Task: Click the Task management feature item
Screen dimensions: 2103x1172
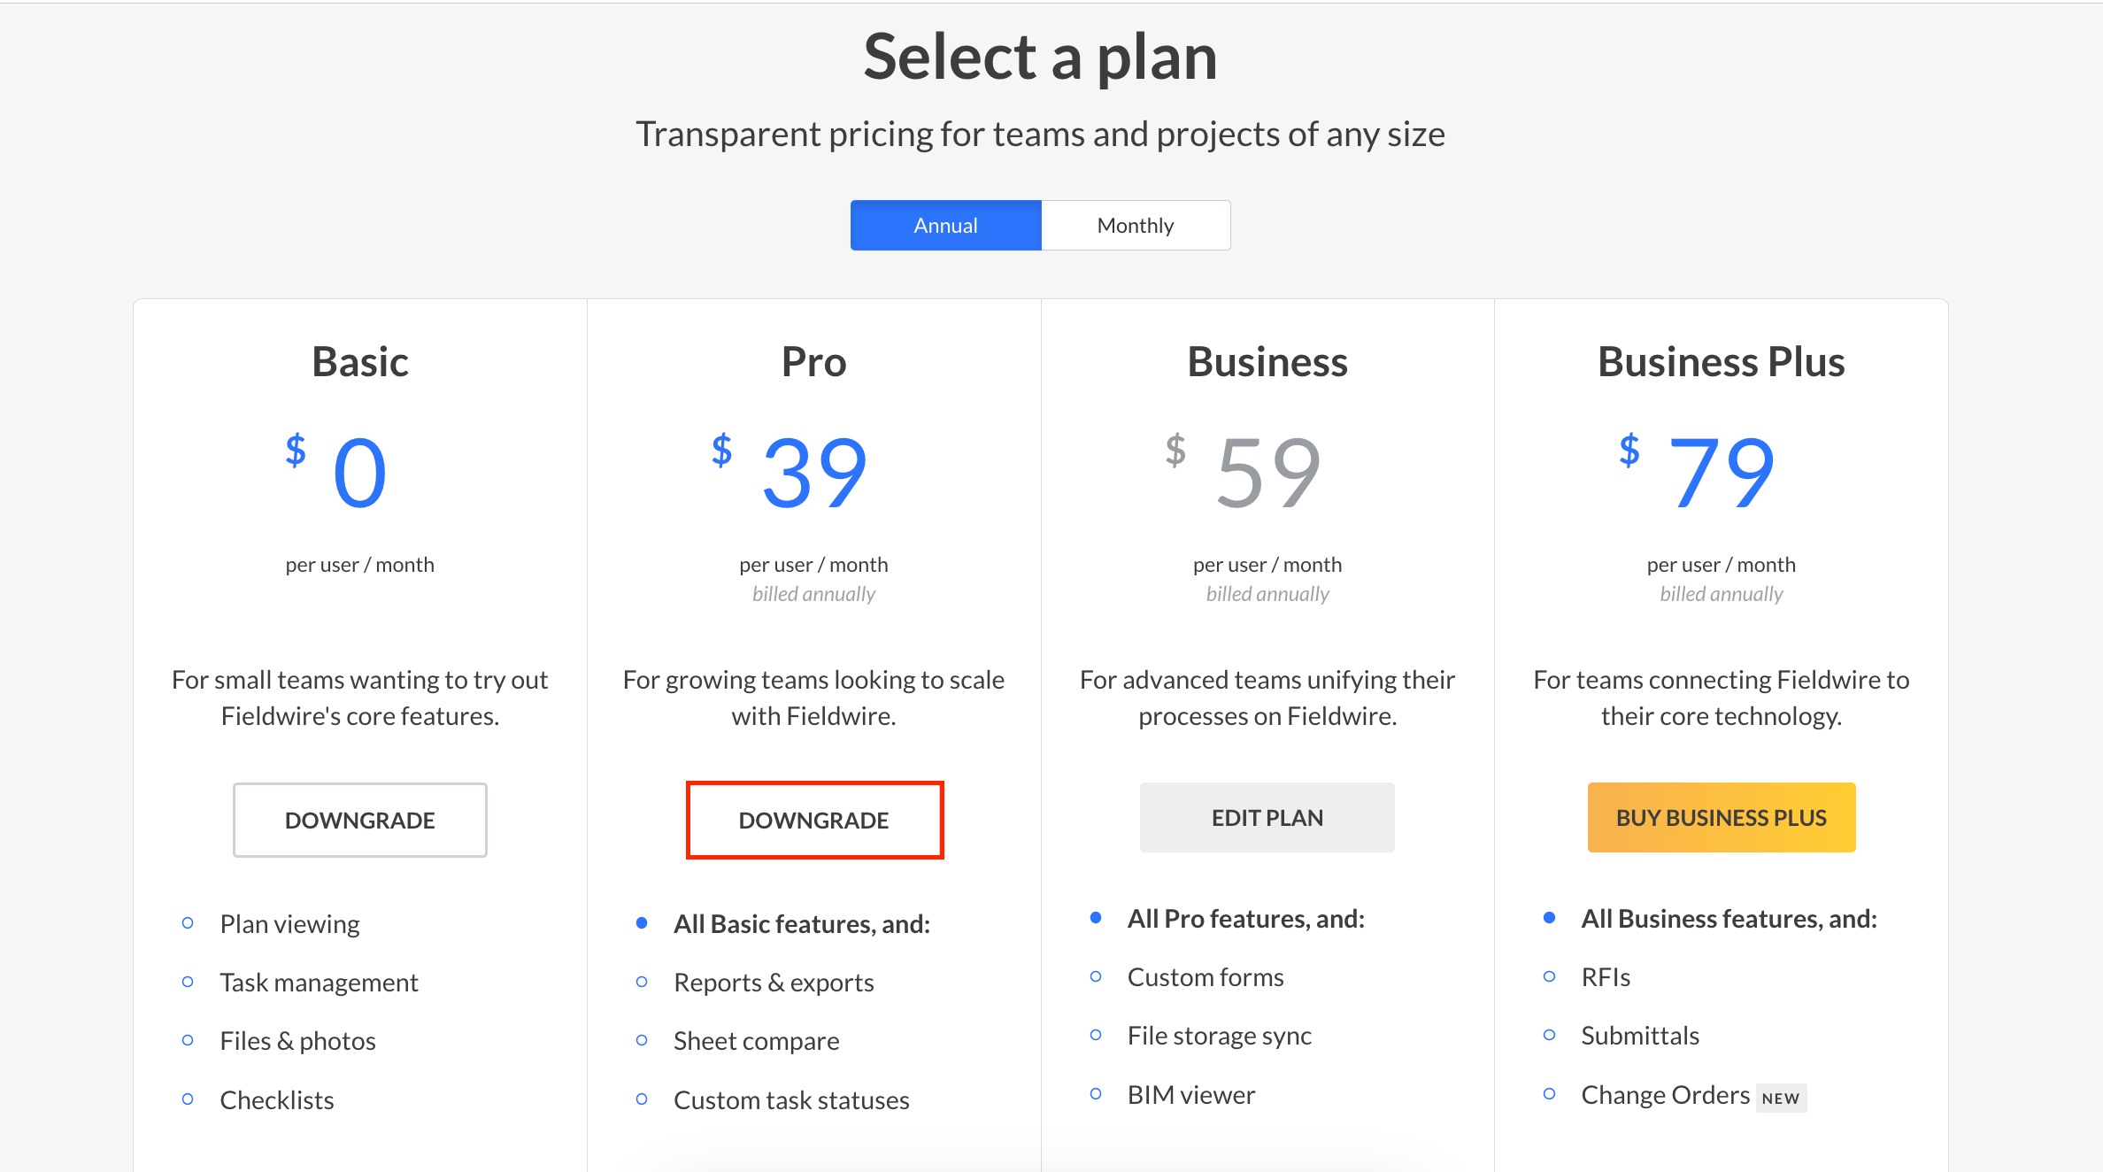Action: [x=319, y=983]
